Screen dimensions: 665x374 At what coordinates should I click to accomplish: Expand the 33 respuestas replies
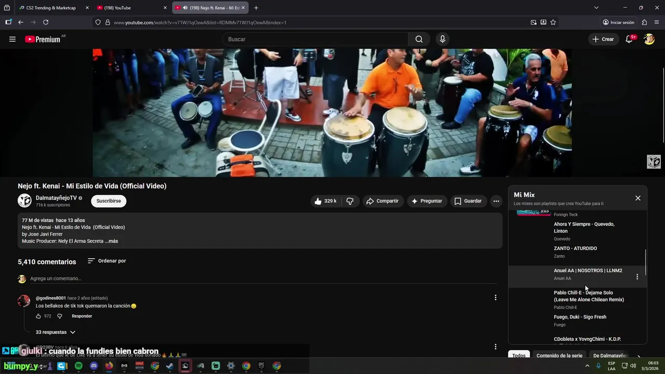[x=56, y=332]
